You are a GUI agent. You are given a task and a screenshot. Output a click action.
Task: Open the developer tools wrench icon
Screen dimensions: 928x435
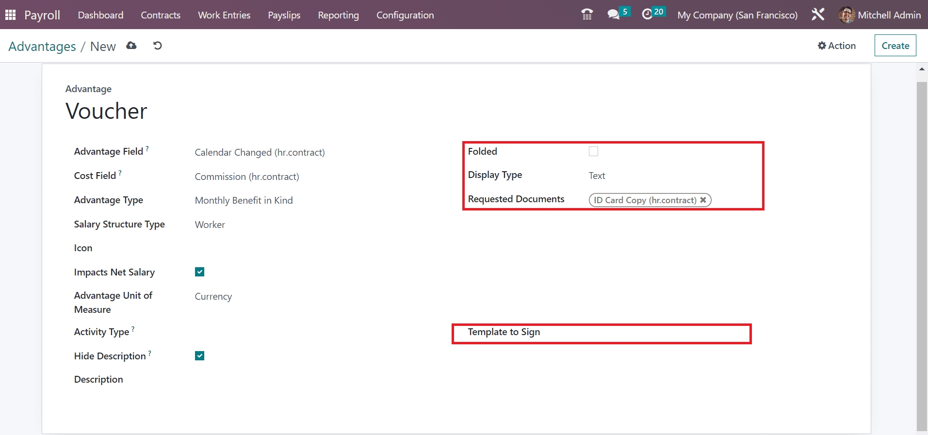point(818,15)
